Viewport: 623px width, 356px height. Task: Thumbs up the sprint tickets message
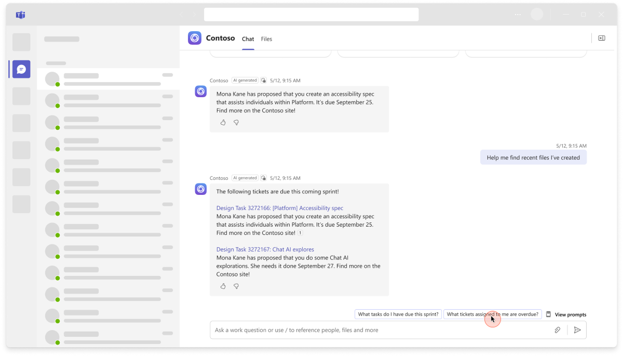(223, 286)
